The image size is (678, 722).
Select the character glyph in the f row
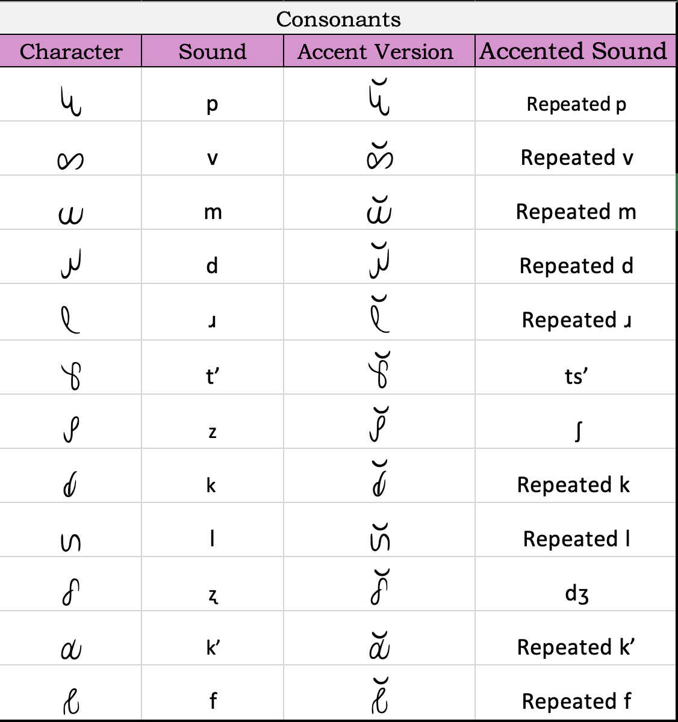pyautogui.click(x=71, y=700)
